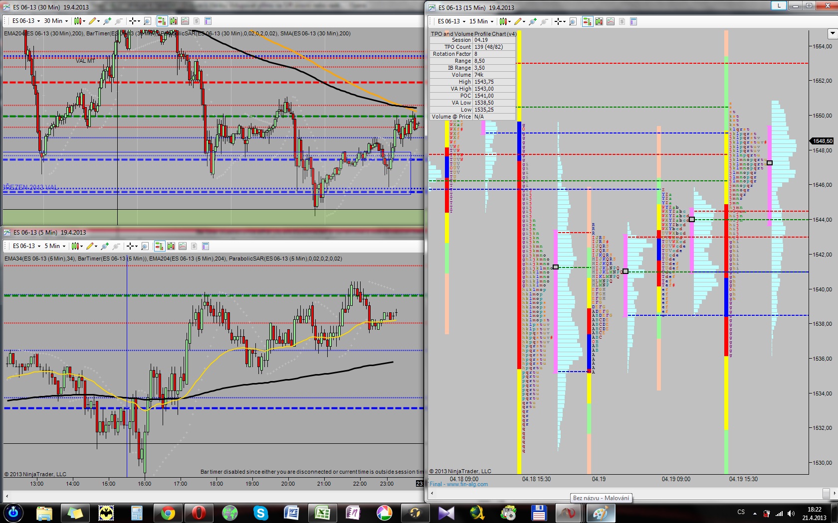Open Indicators icon in 30 Min chart toolbar
This screenshot has height=523, width=838.
pos(185,21)
